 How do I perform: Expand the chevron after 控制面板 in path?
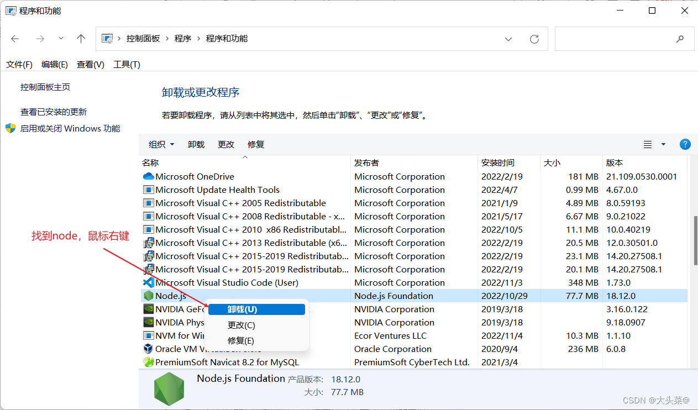click(167, 39)
